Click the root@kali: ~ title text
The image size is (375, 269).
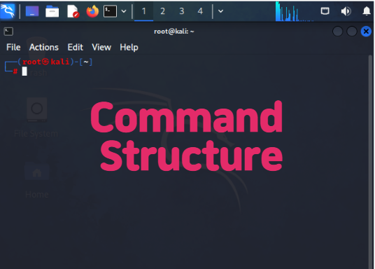pyautogui.click(x=174, y=32)
